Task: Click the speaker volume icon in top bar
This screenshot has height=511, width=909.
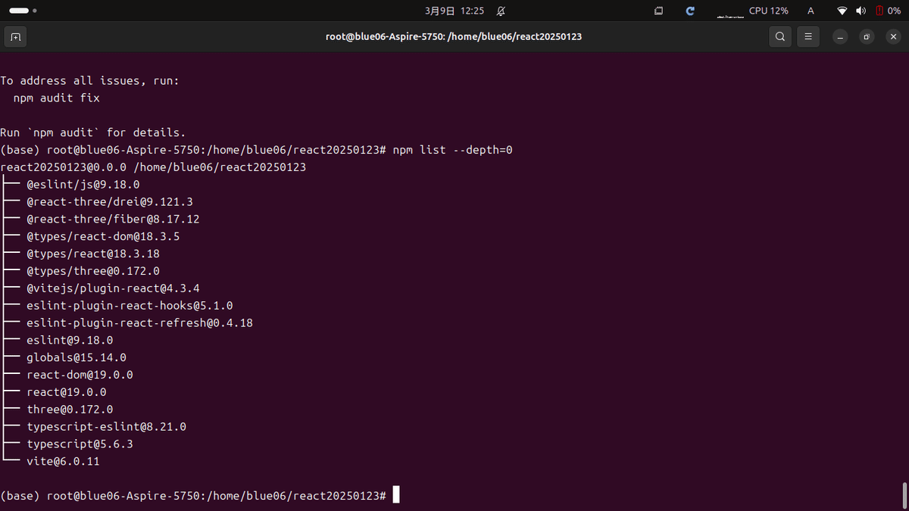Action: coord(860,11)
